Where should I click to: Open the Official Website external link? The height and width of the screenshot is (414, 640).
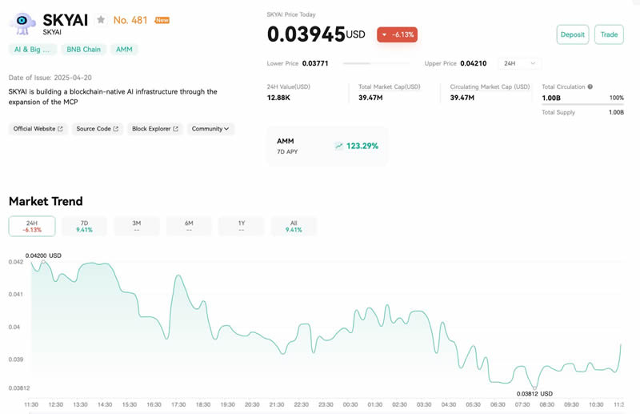click(37, 128)
